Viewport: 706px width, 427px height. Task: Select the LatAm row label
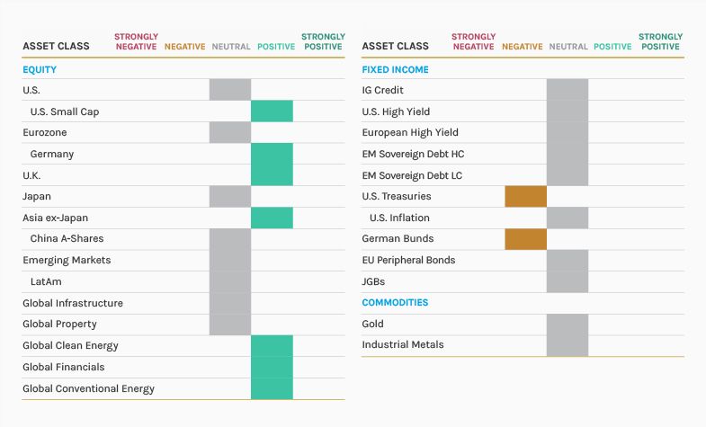45,282
